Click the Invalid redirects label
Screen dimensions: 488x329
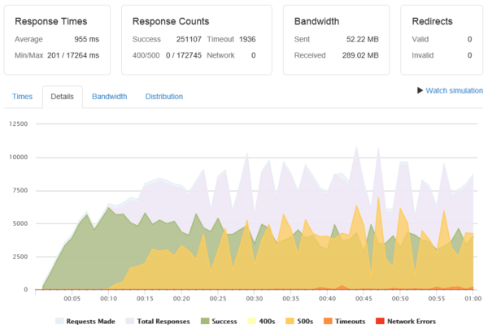(423, 55)
